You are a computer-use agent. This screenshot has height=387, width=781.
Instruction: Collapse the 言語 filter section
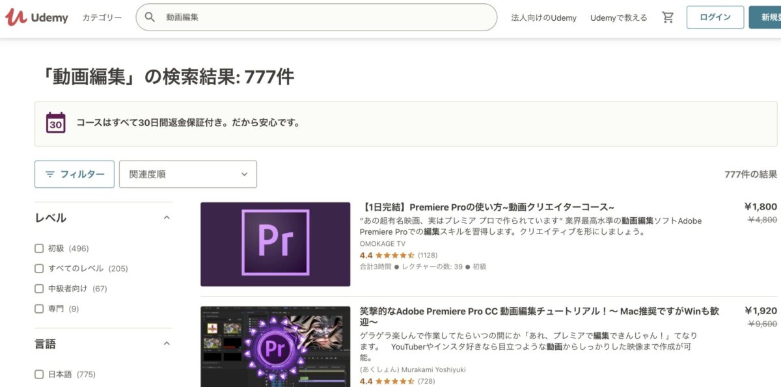167,343
